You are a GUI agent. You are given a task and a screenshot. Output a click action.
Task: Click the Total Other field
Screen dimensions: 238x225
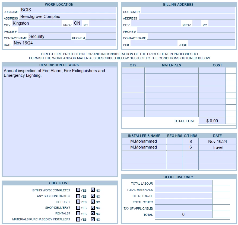184,202
